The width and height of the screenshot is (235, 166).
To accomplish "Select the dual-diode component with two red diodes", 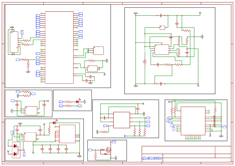I will [x=16, y=150].
